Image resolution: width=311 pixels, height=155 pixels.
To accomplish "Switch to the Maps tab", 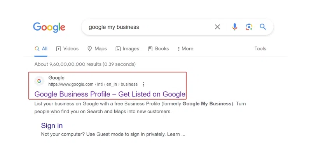I will point(97,49).
